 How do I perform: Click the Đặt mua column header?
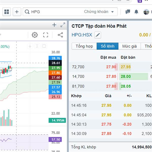pos(108,57)
